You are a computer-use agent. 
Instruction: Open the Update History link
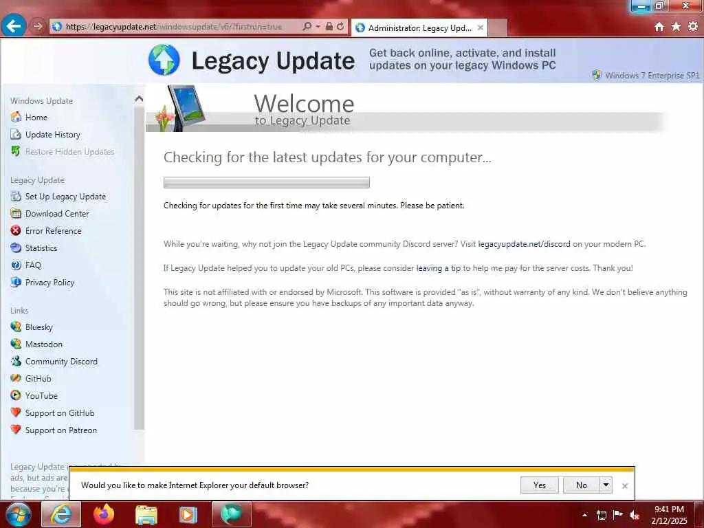click(52, 134)
